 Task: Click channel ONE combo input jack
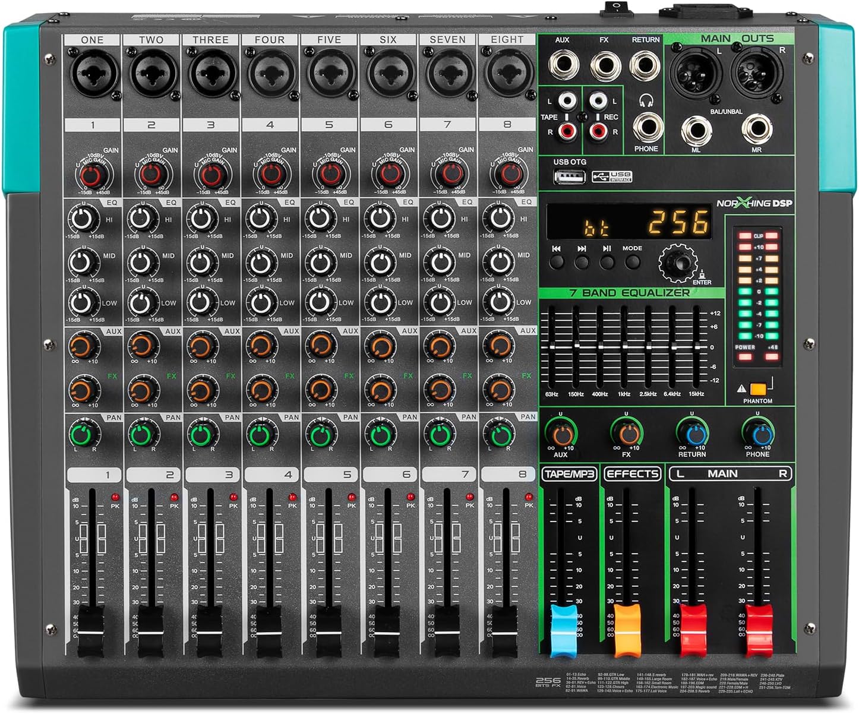[x=92, y=75]
